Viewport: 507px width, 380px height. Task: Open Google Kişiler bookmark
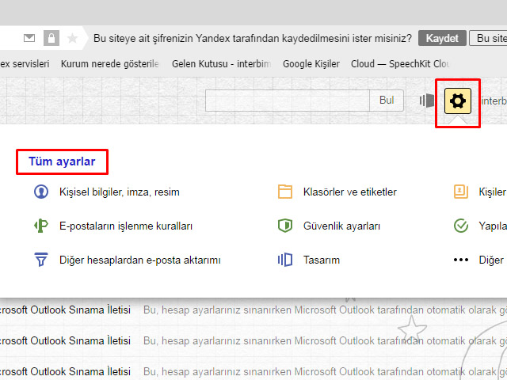[311, 63]
